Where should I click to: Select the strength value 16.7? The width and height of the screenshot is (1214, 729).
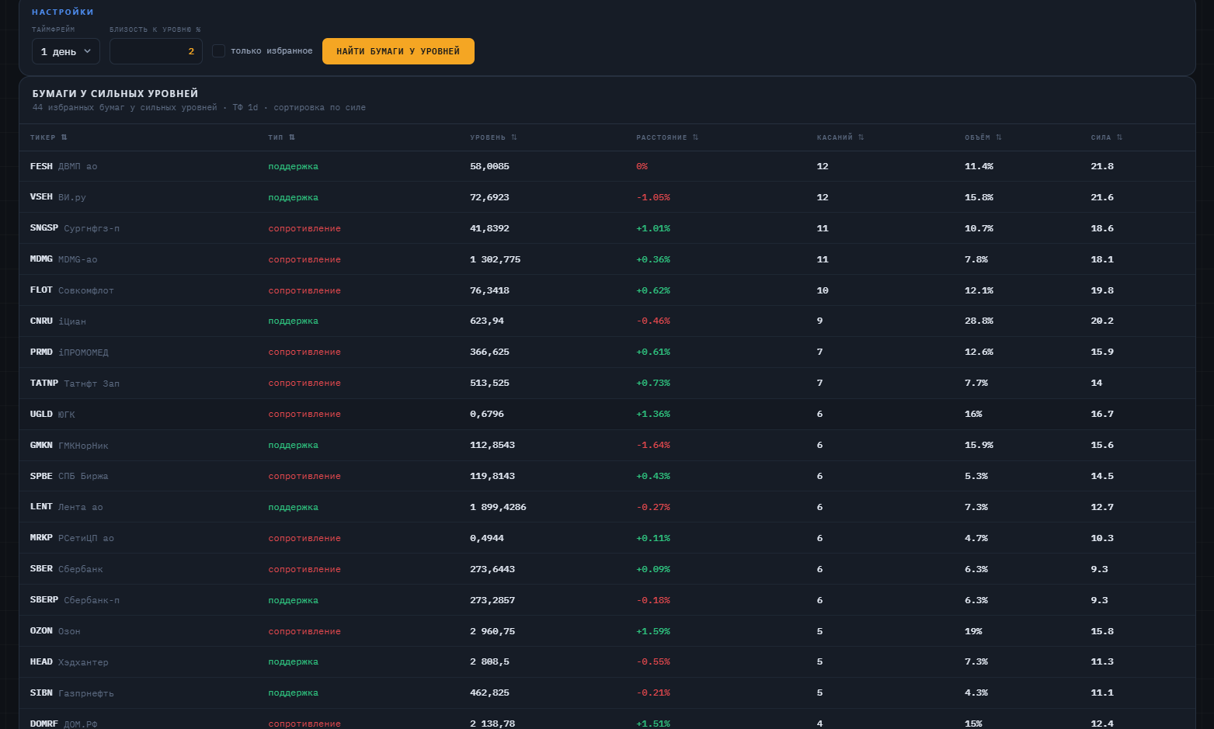pos(1102,414)
